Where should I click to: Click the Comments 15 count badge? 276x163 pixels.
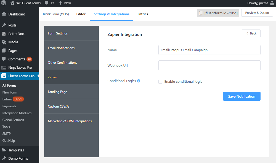(x=29, y=59)
